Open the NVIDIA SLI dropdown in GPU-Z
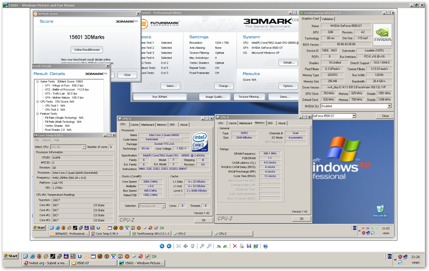Viewport: 429px width, 271px height. click(389, 106)
